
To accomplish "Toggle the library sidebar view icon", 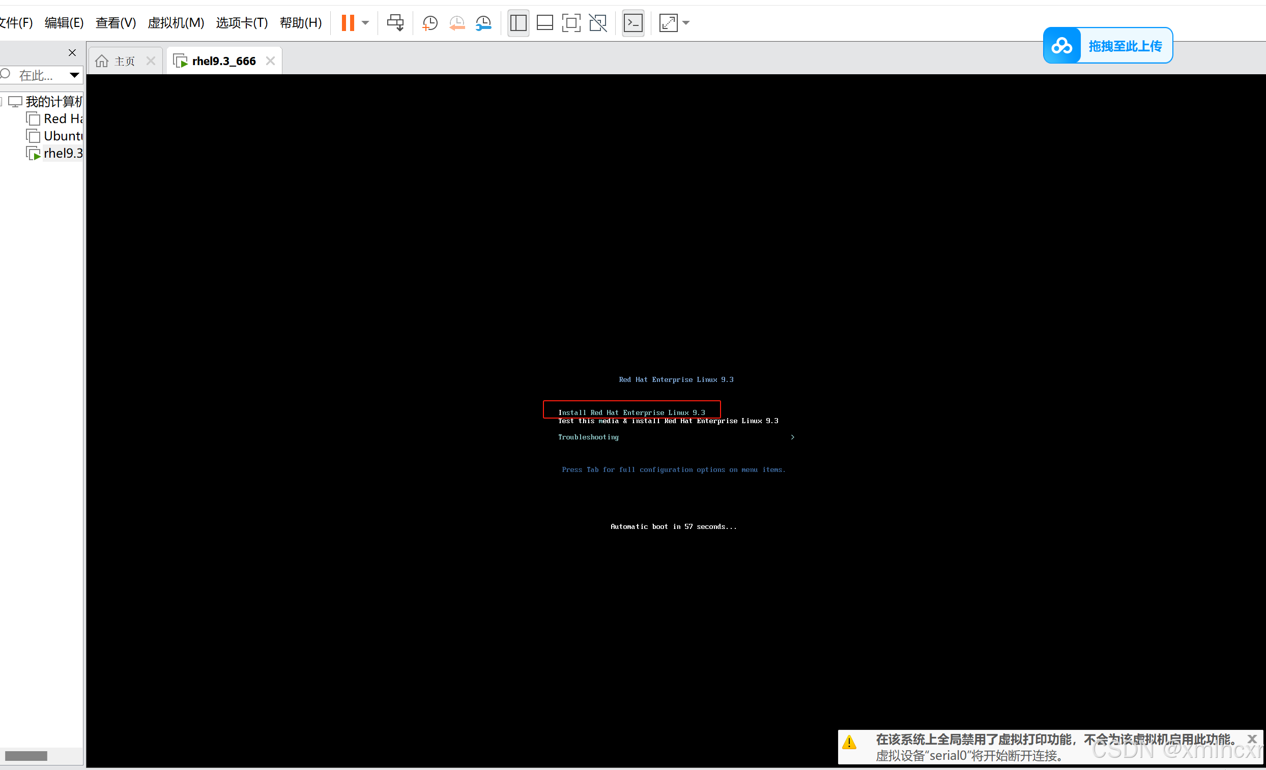I will coord(518,22).
